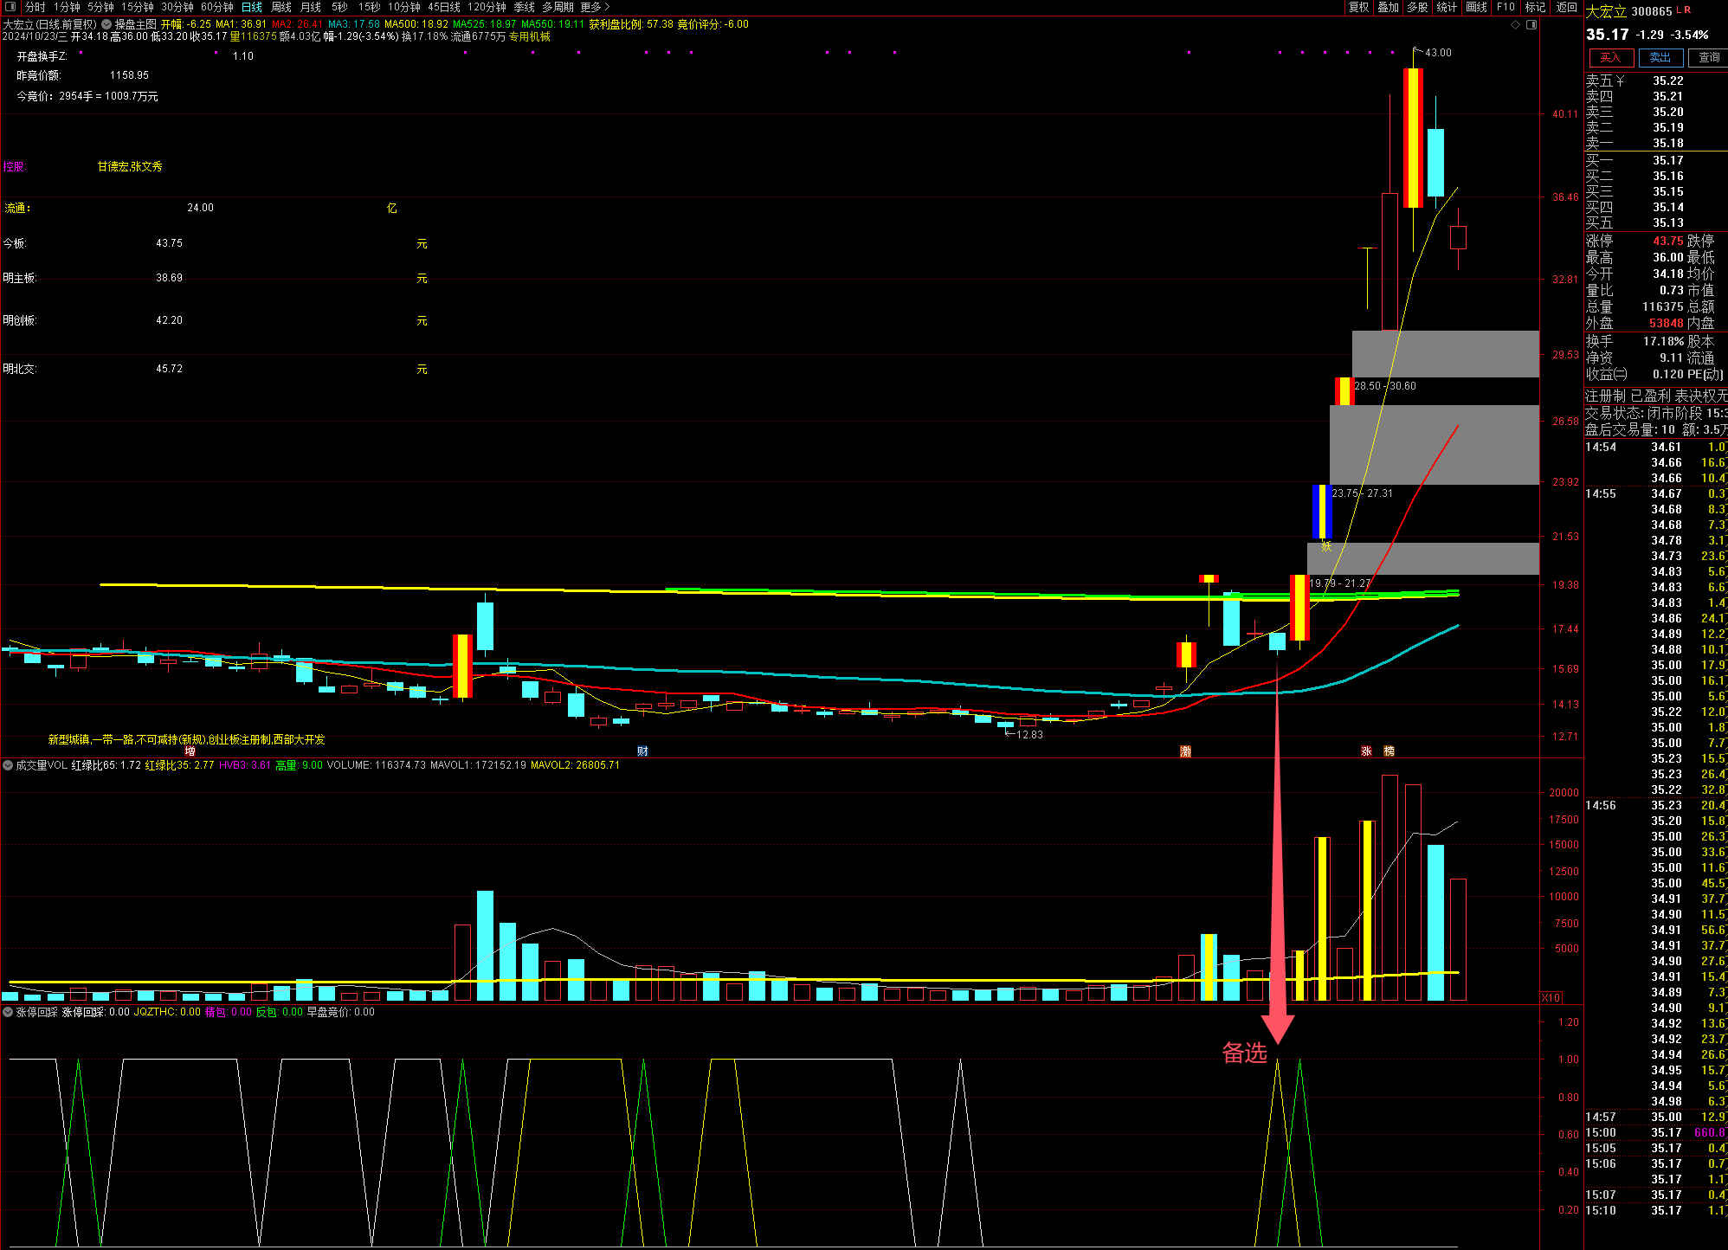Click the 查询 query button
Image resolution: width=1728 pixels, height=1250 pixels.
click(x=1708, y=58)
